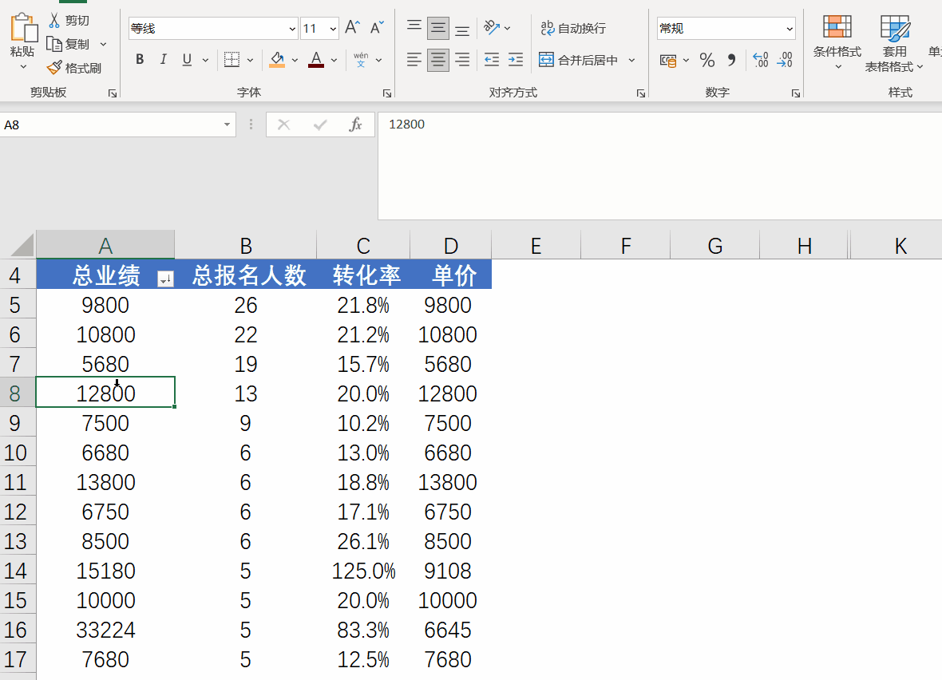Click the formula bar showing 12800
942x680 pixels.
pos(659,165)
